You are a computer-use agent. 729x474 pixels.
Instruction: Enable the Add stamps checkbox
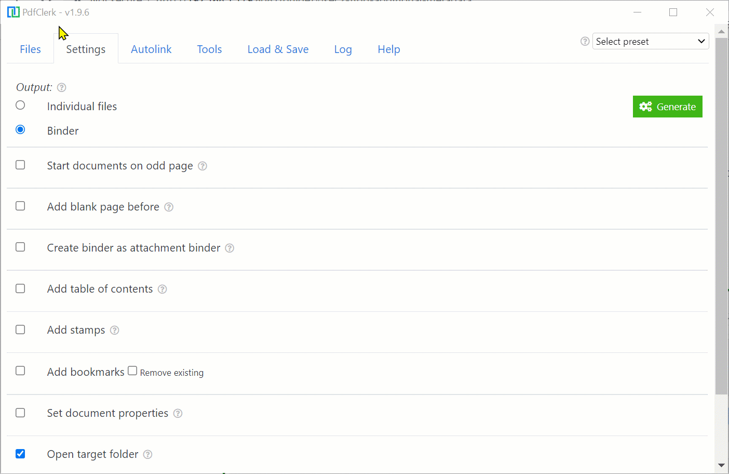(20, 330)
